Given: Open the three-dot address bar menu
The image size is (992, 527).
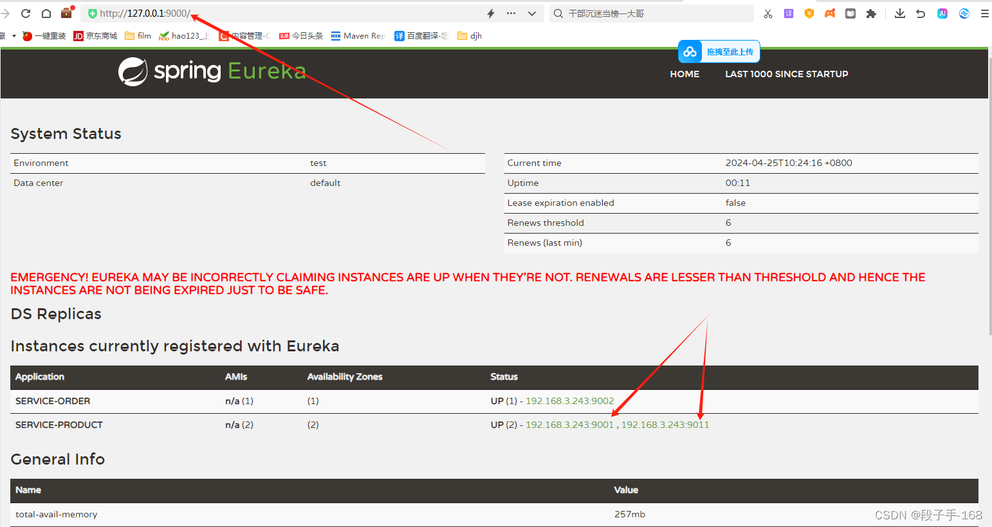Looking at the screenshot, I should point(511,14).
